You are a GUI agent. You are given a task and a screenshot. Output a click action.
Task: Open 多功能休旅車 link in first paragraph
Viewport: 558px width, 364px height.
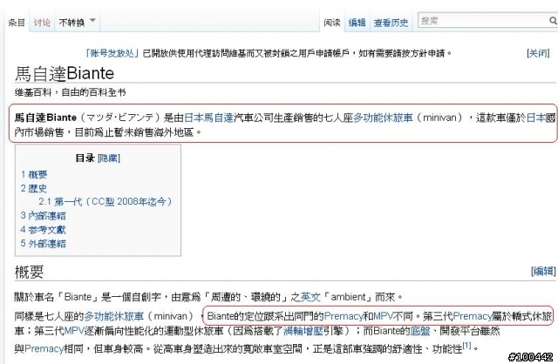(x=383, y=118)
